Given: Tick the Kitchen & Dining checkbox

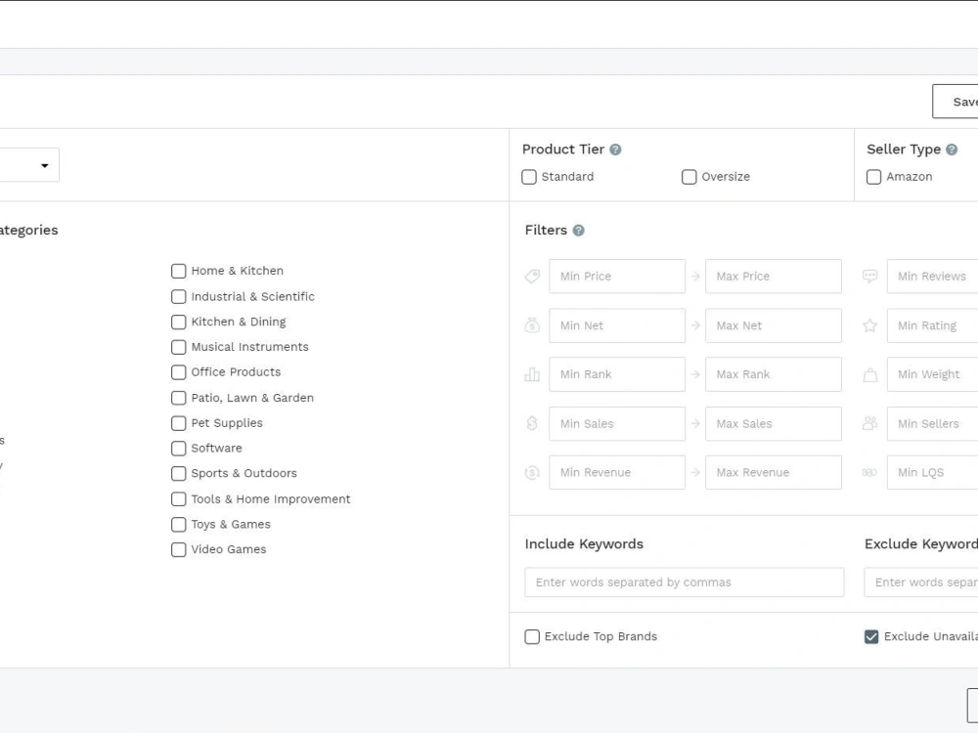Looking at the screenshot, I should tap(178, 323).
